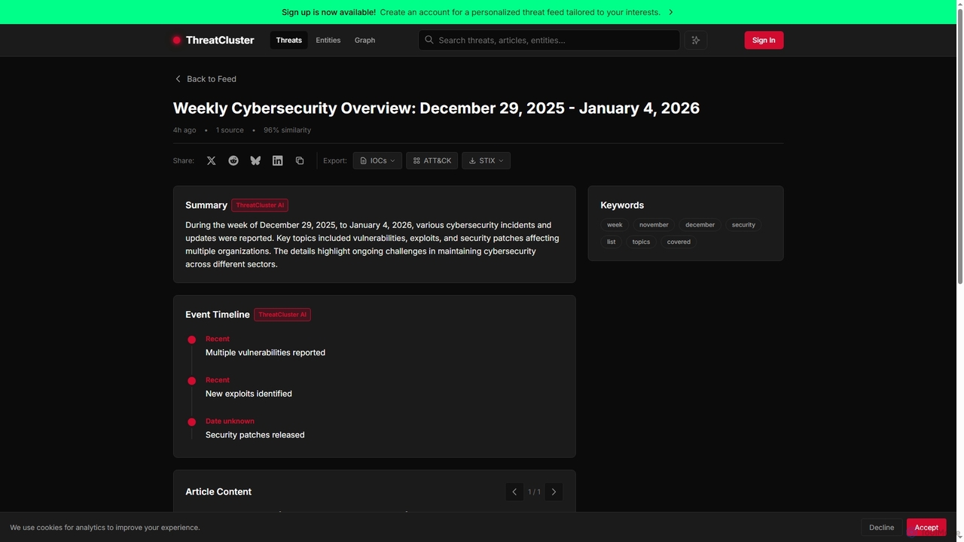This screenshot has width=964, height=542.
Task: Select the 'security' keyword tag
Action: coord(743,224)
